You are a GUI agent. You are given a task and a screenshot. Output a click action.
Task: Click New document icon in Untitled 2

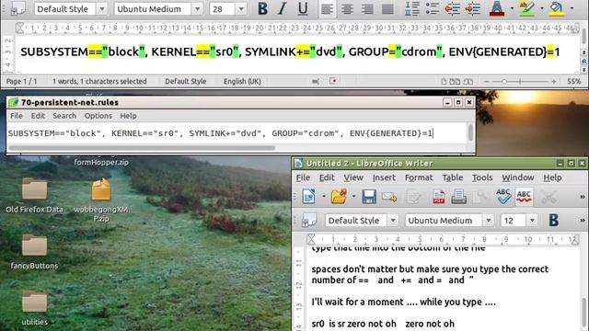click(x=309, y=196)
